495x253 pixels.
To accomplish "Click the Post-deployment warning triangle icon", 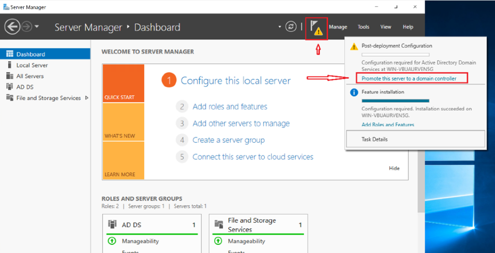I will [x=354, y=47].
